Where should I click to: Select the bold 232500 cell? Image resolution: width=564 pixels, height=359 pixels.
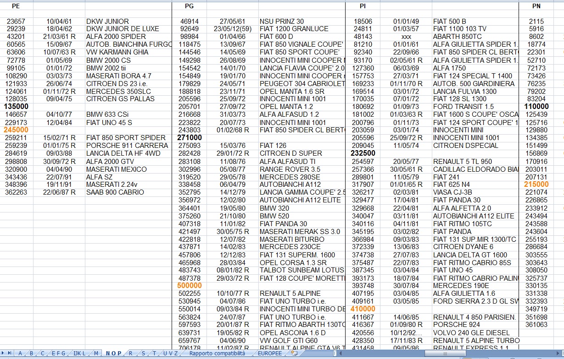pyautogui.click(x=363, y=153)
